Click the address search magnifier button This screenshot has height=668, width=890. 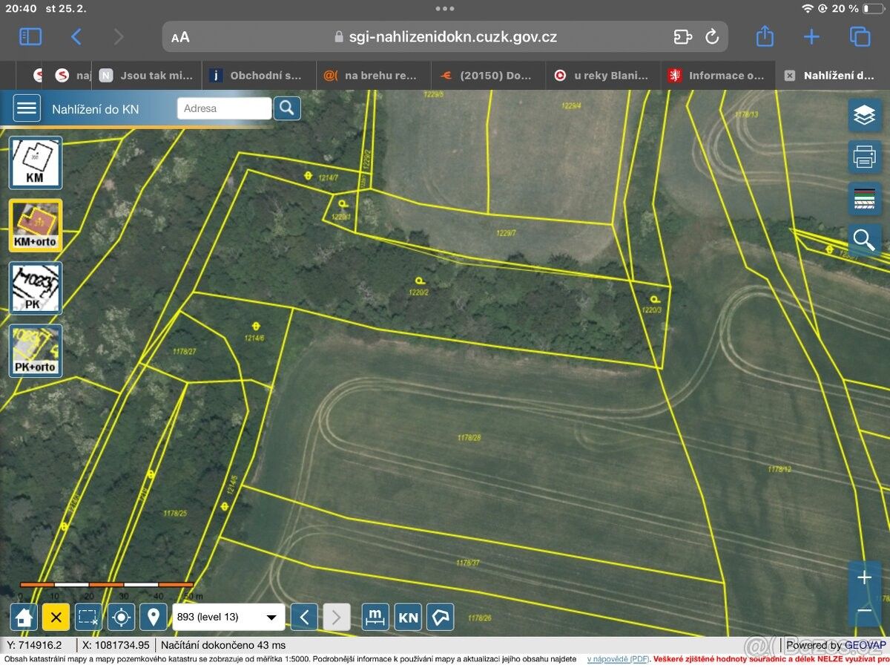click(287, 108)
